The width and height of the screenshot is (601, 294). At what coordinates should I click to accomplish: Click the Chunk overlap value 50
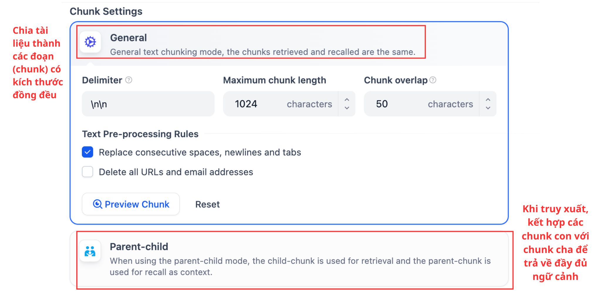click(x=382, y=104)
